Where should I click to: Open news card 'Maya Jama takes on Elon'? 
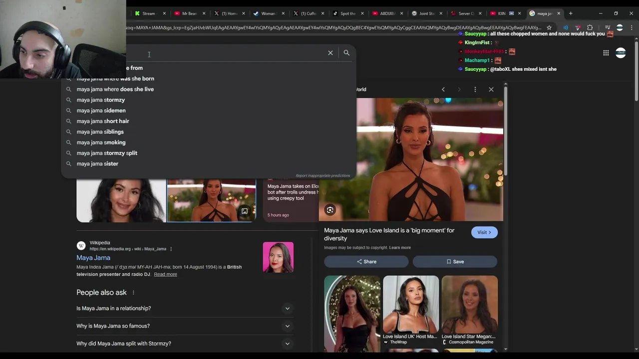click(292, 200)
